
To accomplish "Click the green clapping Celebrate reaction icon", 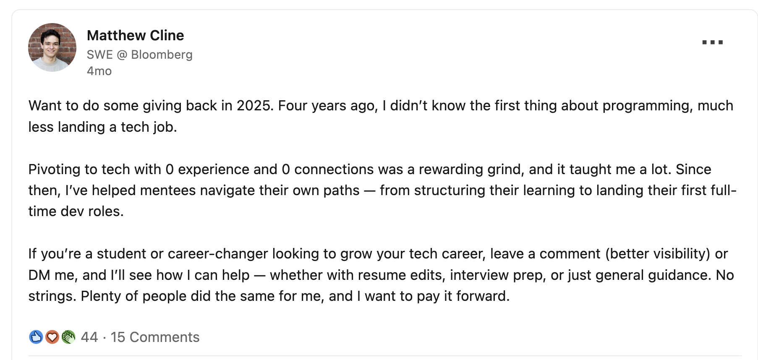I will point(68,337).
